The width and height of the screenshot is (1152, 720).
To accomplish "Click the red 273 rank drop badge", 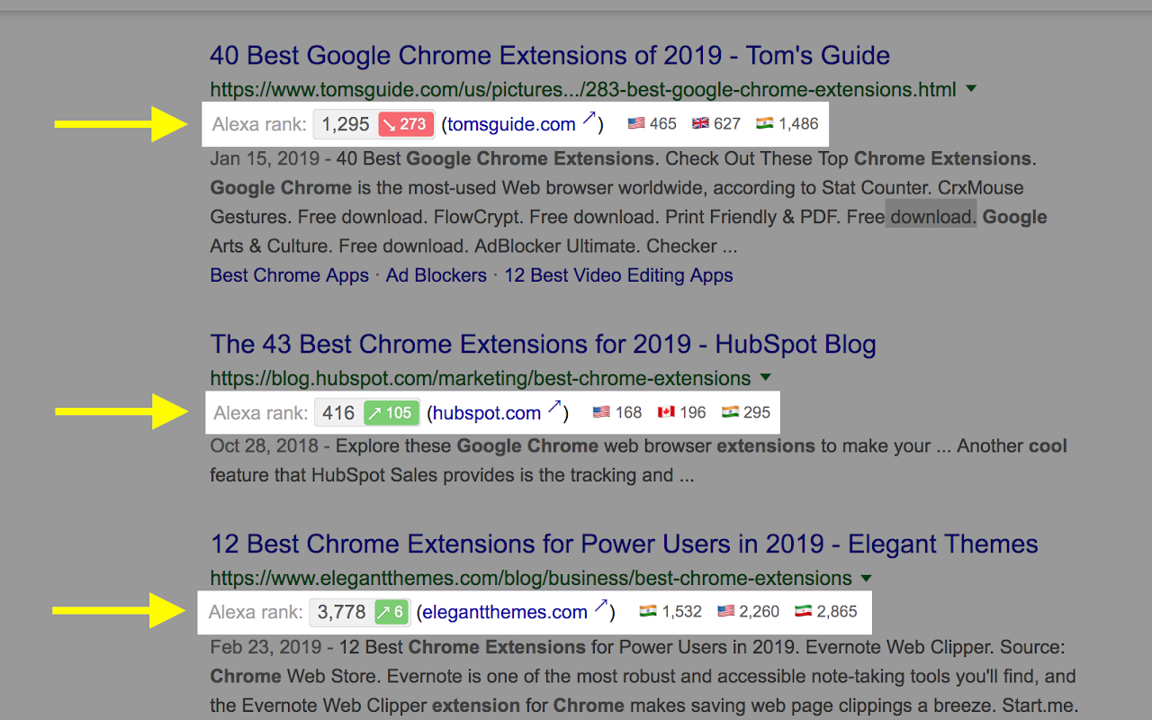I will tap(406, 124).
